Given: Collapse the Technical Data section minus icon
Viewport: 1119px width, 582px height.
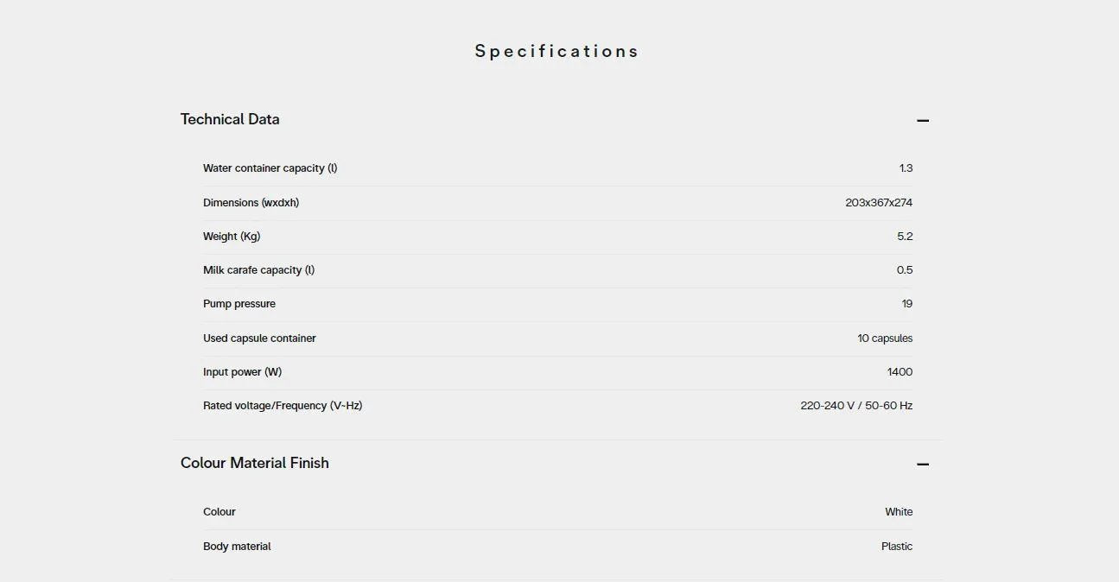Looking at the screenshot, I should [923, 120].
